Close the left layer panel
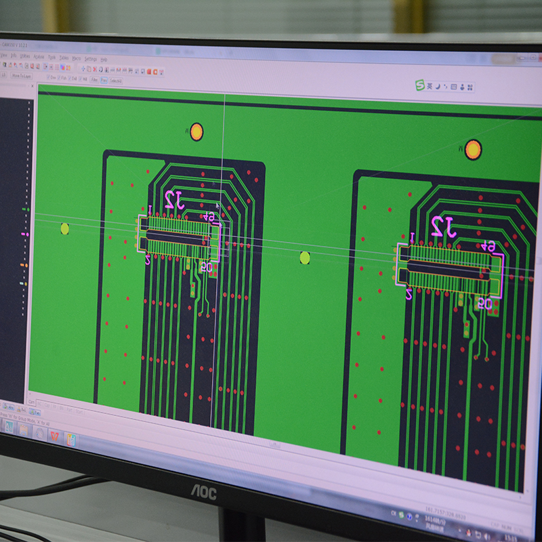Viewport: 542px width, 542px height. point(33,86)
